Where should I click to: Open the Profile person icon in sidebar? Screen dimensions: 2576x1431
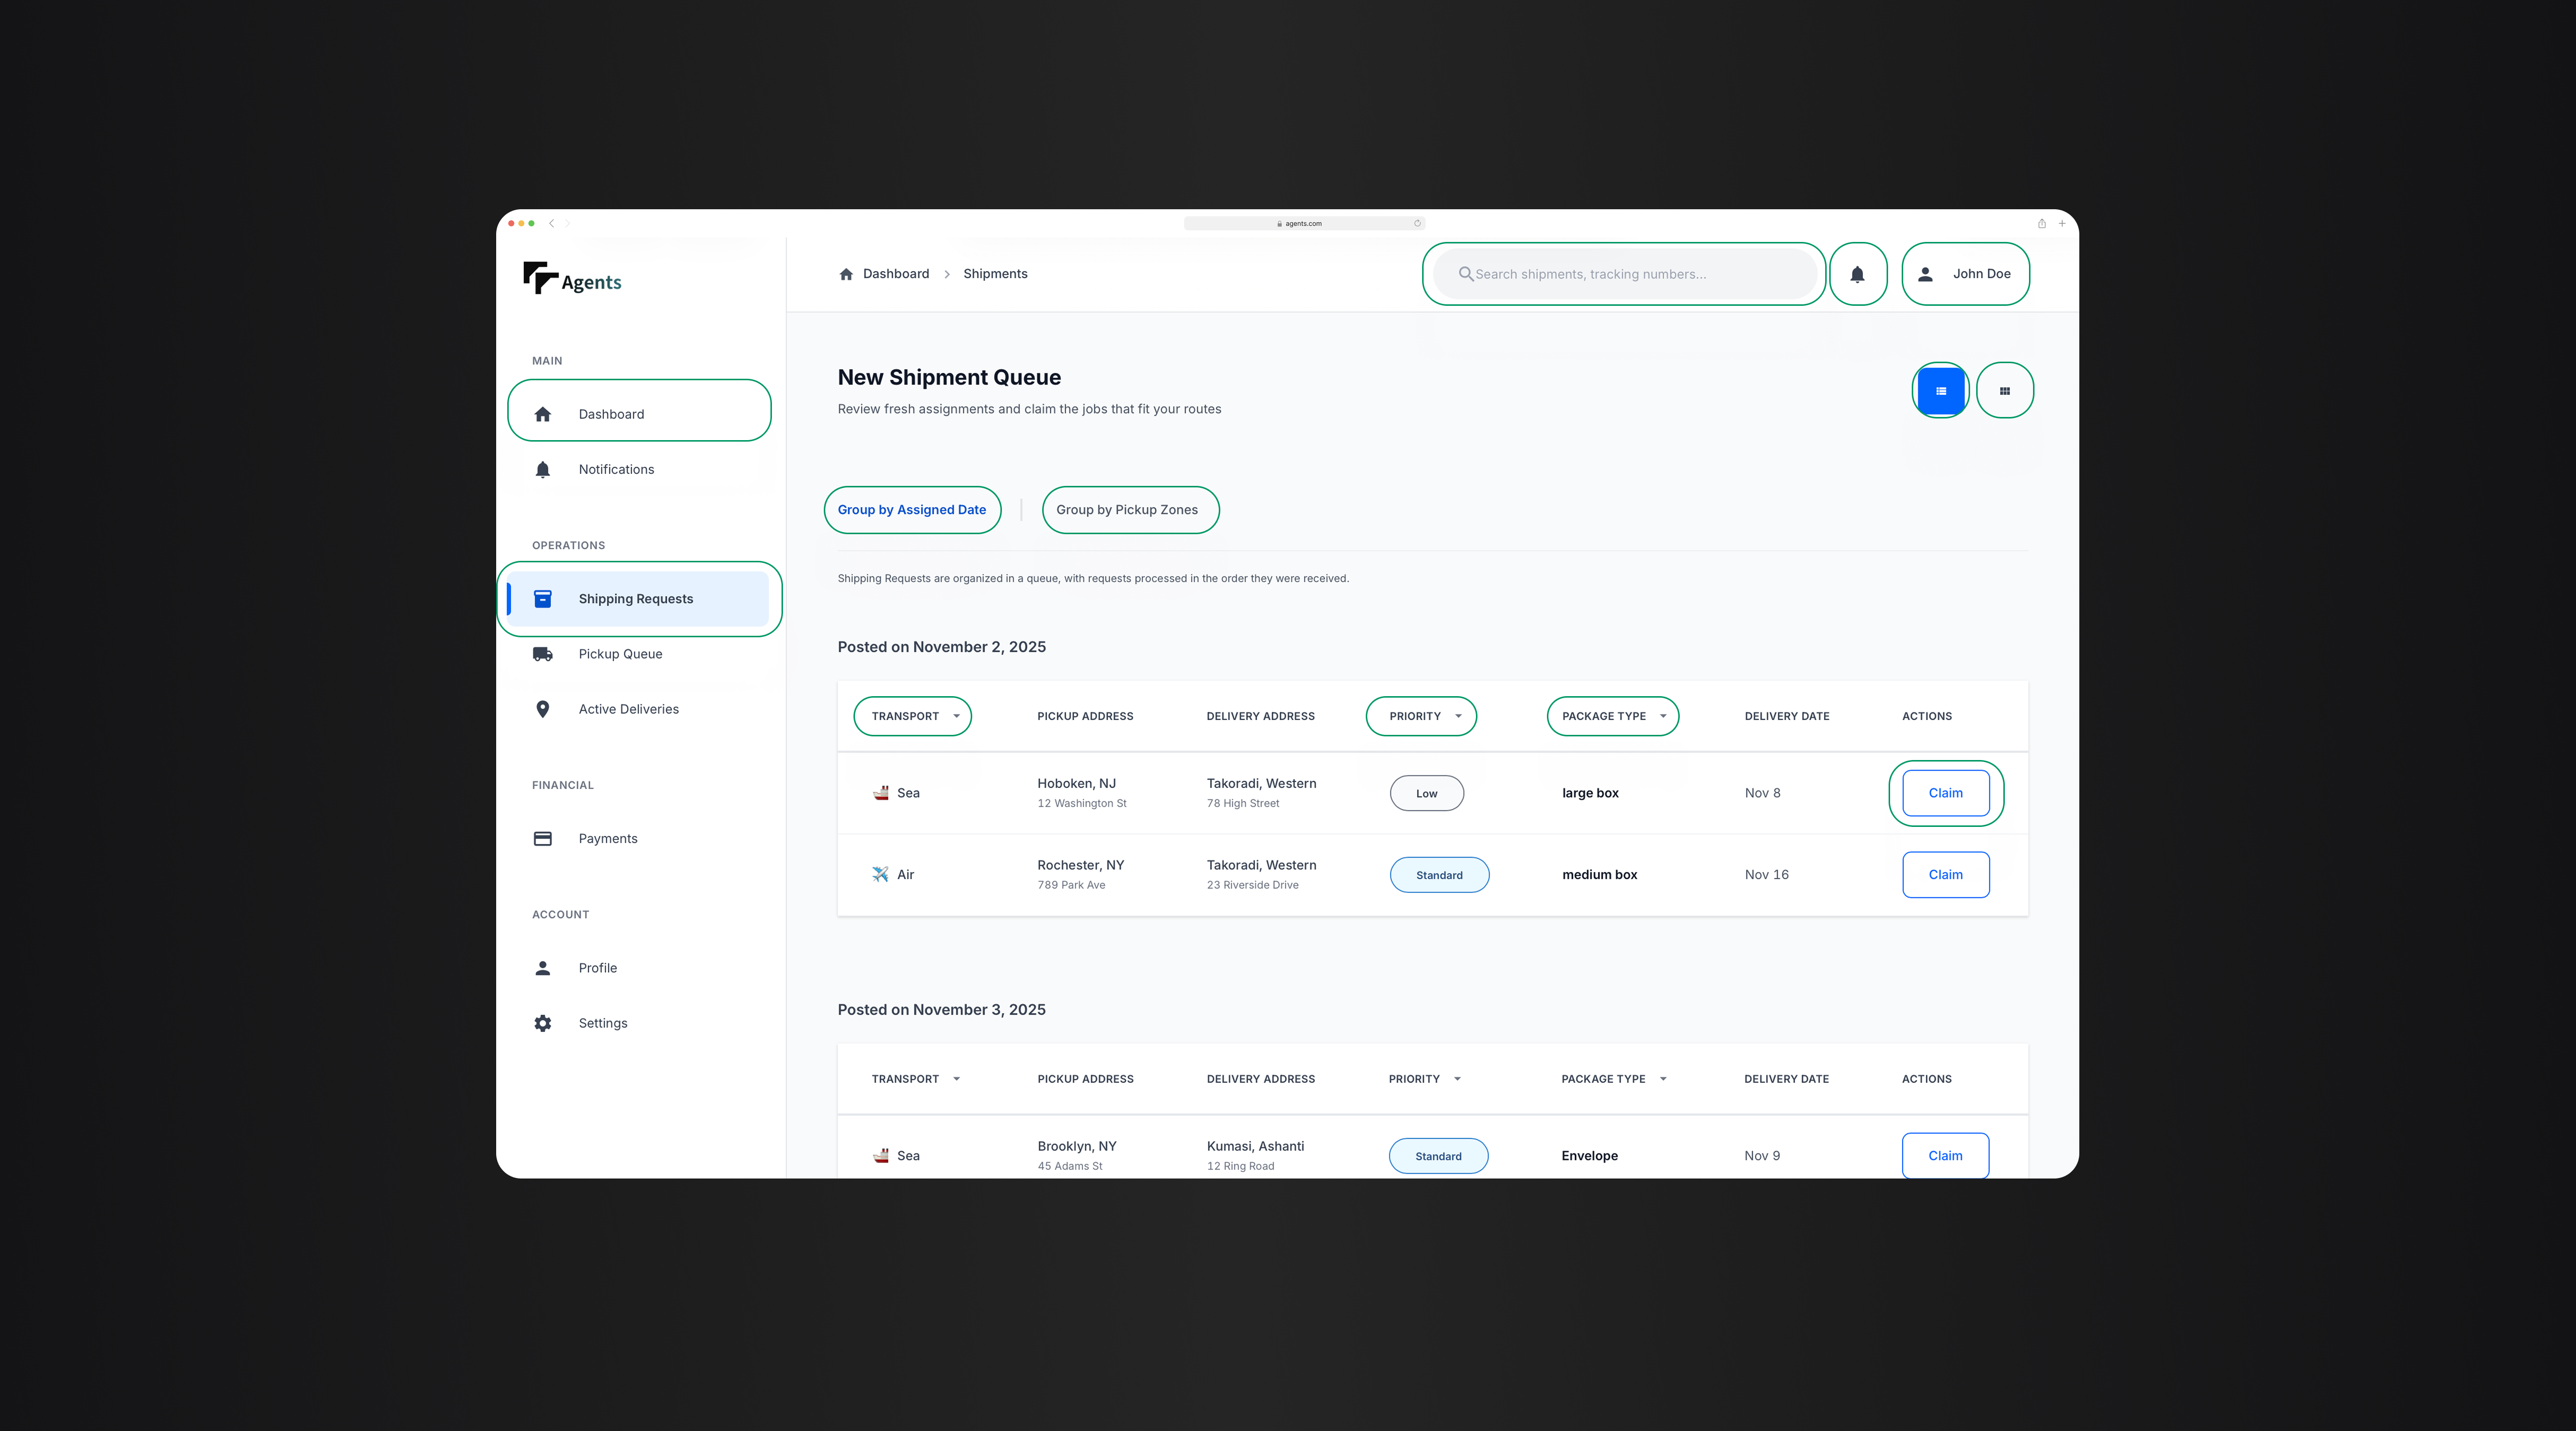(543, 967)
